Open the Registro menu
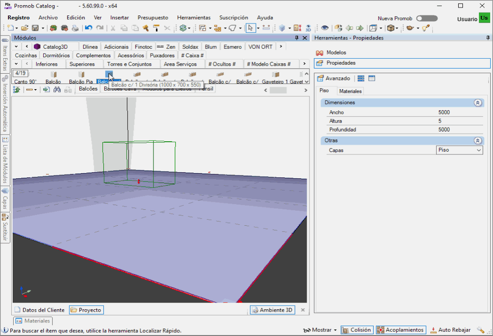 tap(19, 18)
